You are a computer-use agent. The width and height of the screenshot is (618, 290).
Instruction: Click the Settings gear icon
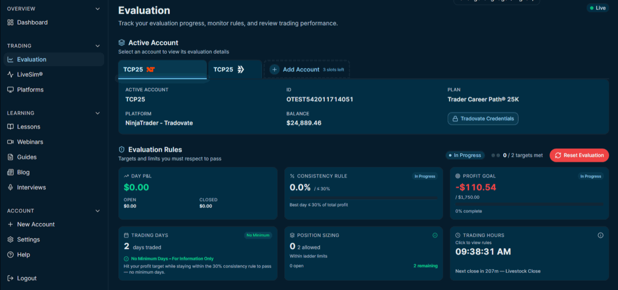11,239
